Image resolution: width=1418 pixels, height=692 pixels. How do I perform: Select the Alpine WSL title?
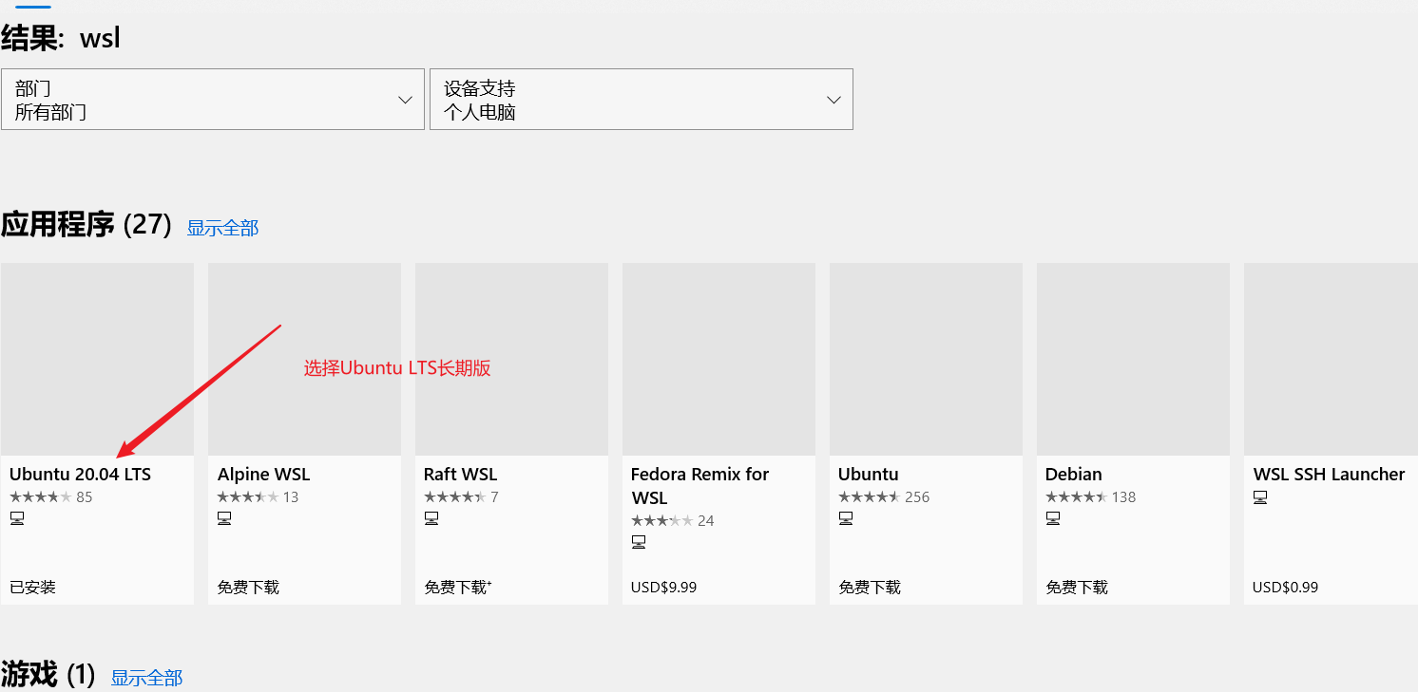click(x=263, y=475)
